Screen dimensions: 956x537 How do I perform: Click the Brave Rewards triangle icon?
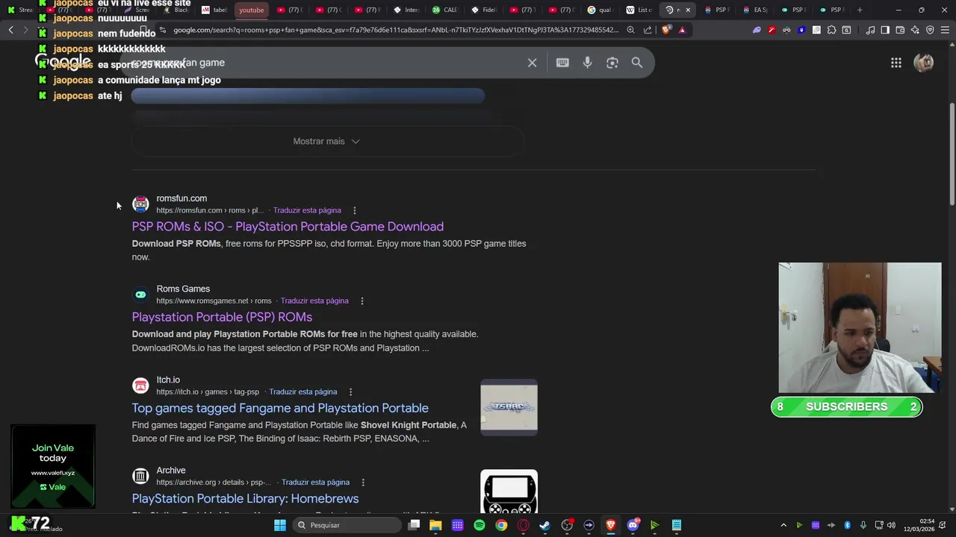[682, 30]
